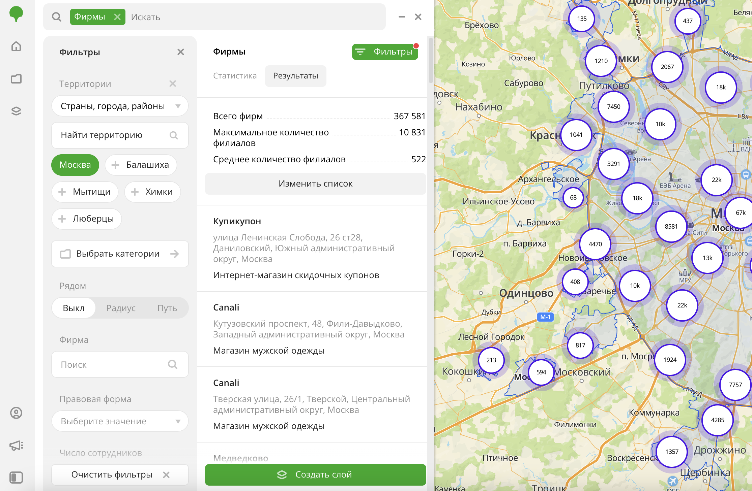This screenshot has height=491, width=752.
Task: Click Создать слой button
Action: click(316, 475)
